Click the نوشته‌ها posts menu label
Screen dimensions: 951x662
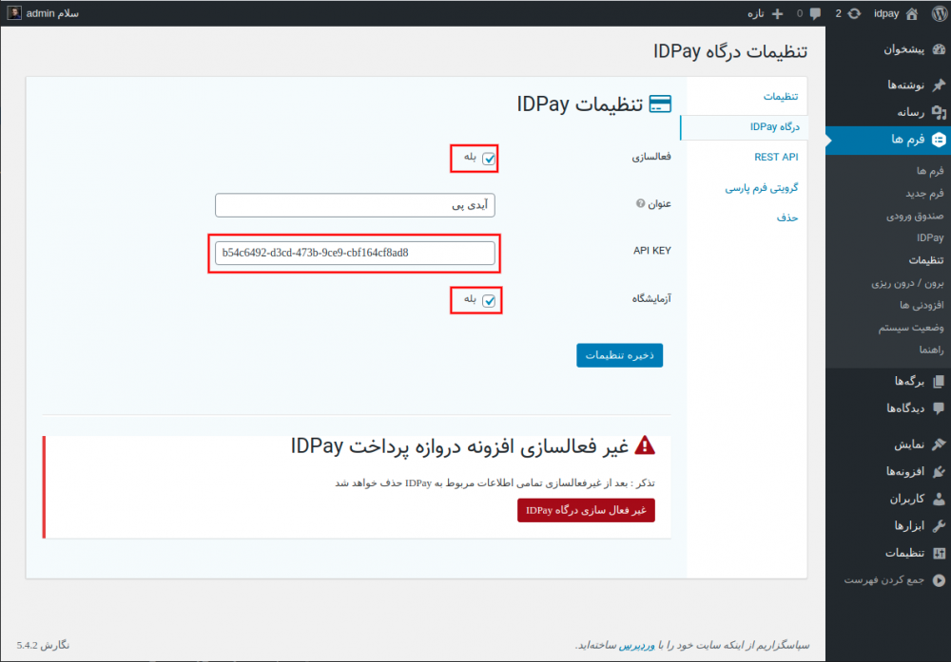click(x=906, y=85)
